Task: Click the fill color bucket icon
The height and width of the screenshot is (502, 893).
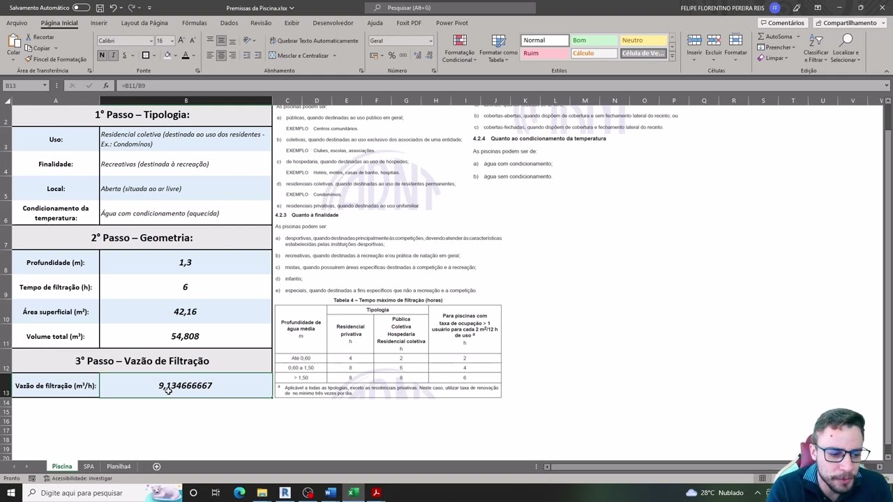Action: click(167, 55)
